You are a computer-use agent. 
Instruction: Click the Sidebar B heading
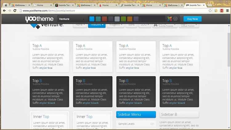coord(169,115)
